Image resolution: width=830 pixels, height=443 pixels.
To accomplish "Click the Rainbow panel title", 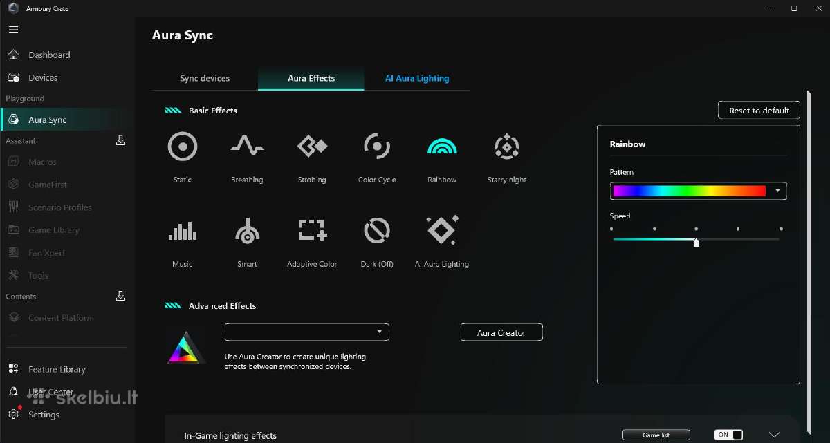I will tap(627, 144).
